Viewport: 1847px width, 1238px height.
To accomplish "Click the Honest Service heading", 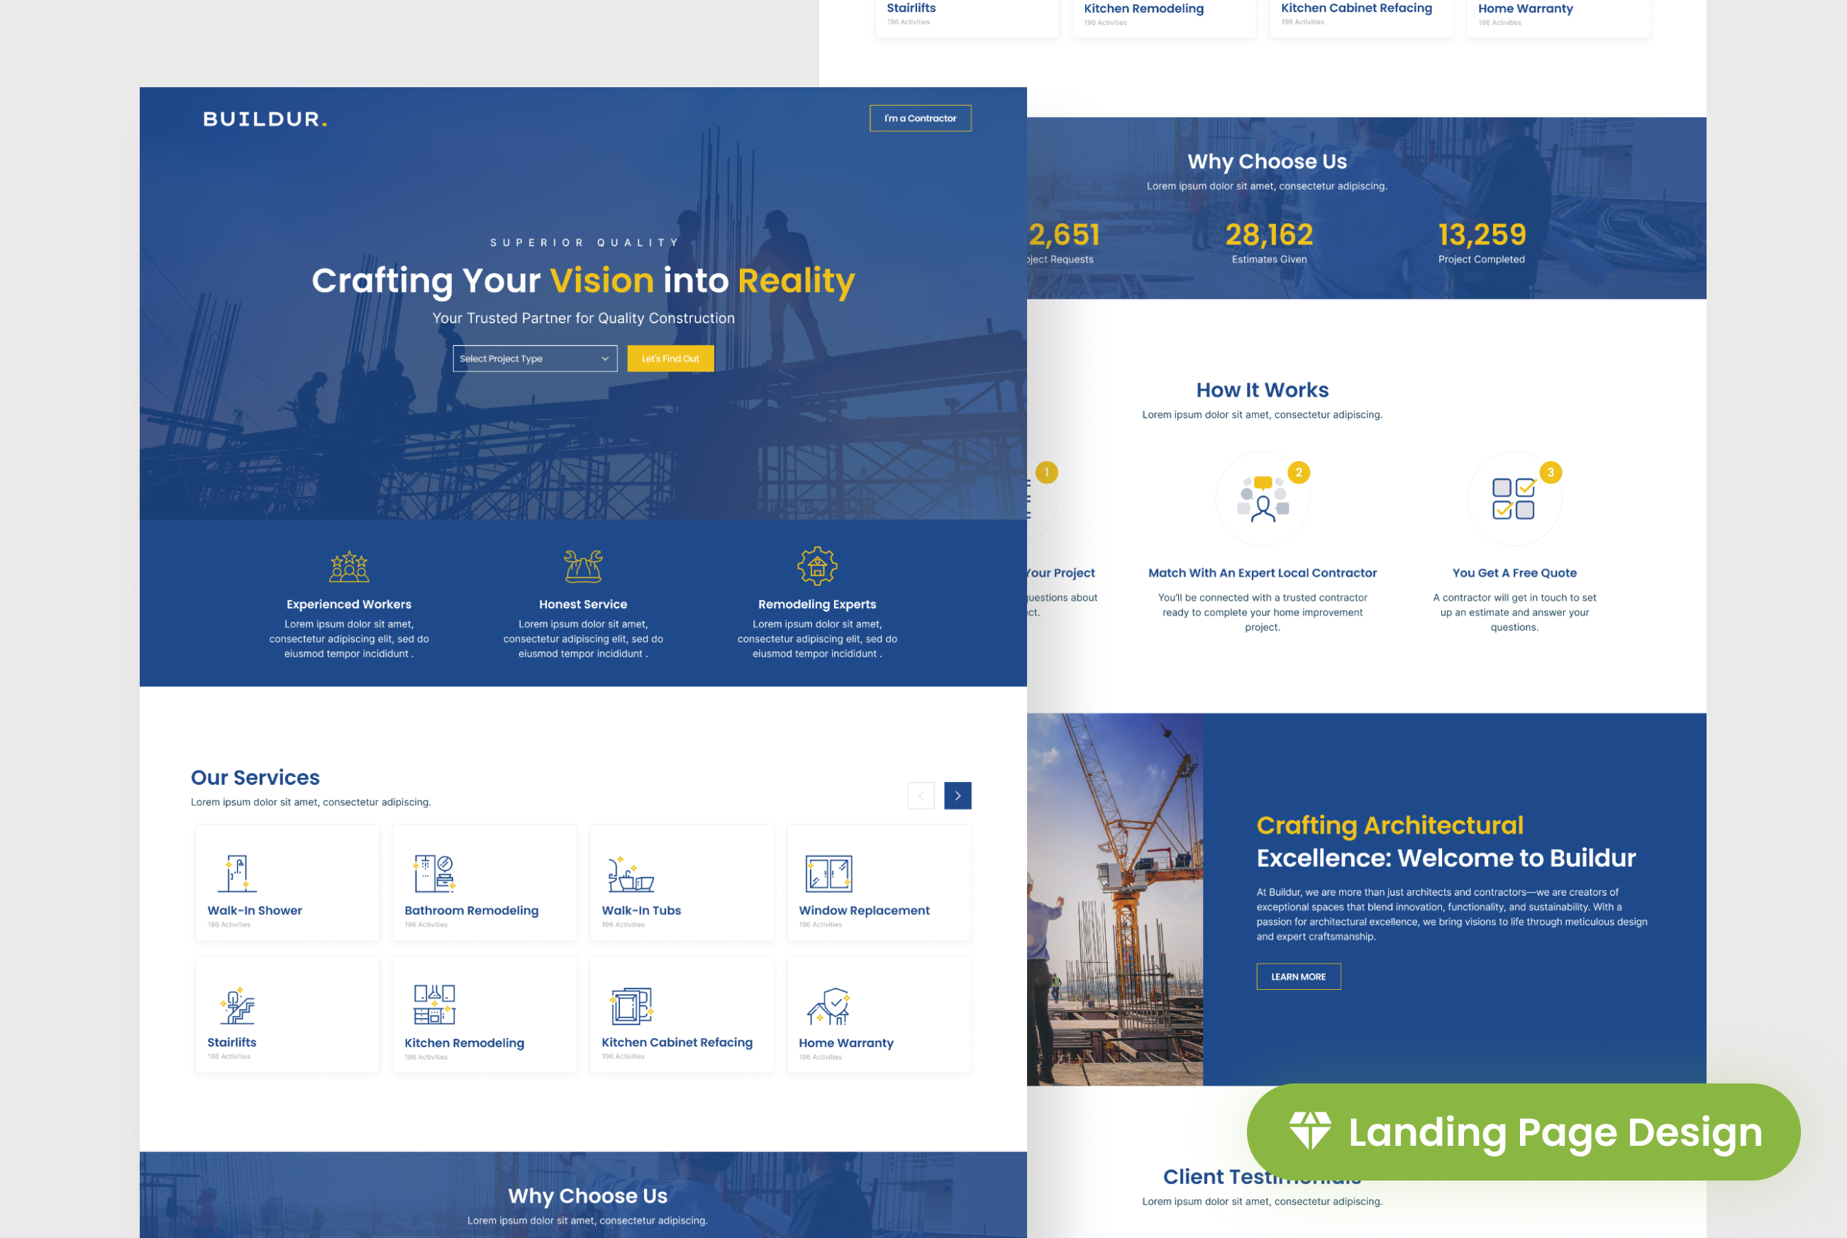I will click(x=583, y=604).
